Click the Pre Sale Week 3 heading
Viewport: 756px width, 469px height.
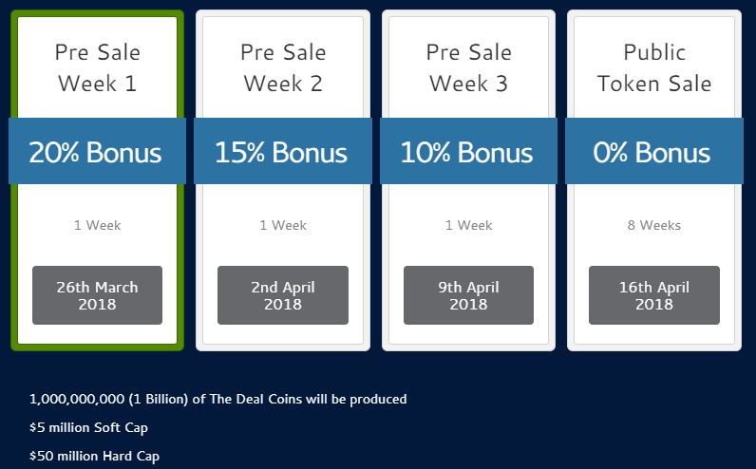(468, 68)
